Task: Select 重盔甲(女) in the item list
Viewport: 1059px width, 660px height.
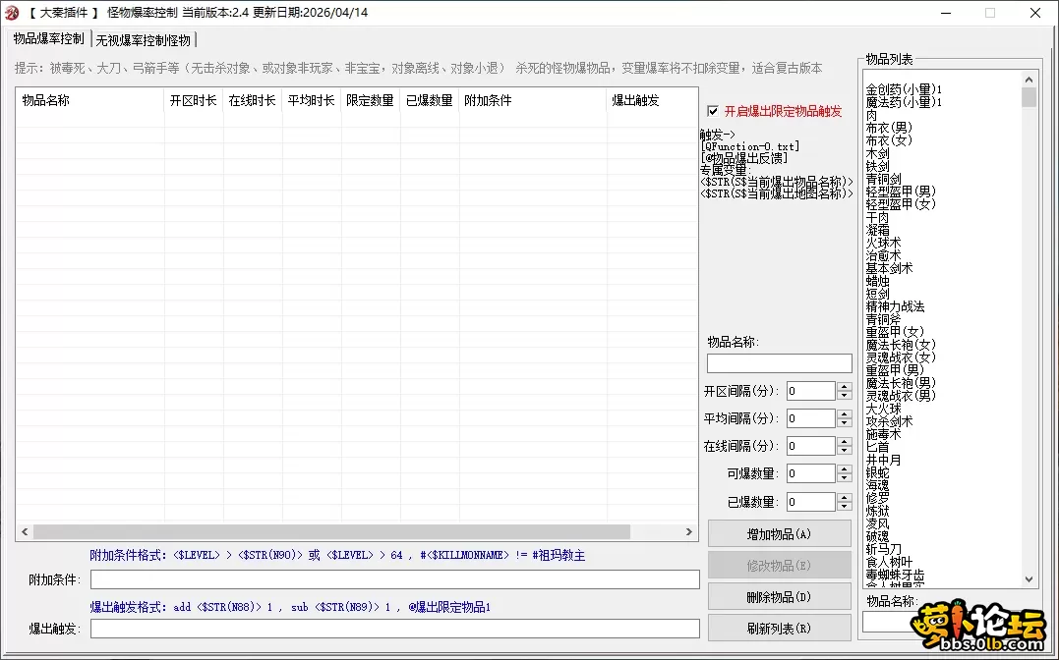Action: click(895, 332)
